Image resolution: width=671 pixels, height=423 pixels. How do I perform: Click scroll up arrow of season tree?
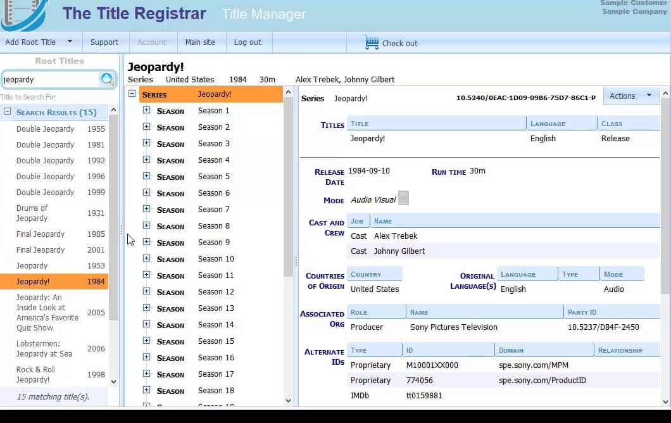pos(288,92)
